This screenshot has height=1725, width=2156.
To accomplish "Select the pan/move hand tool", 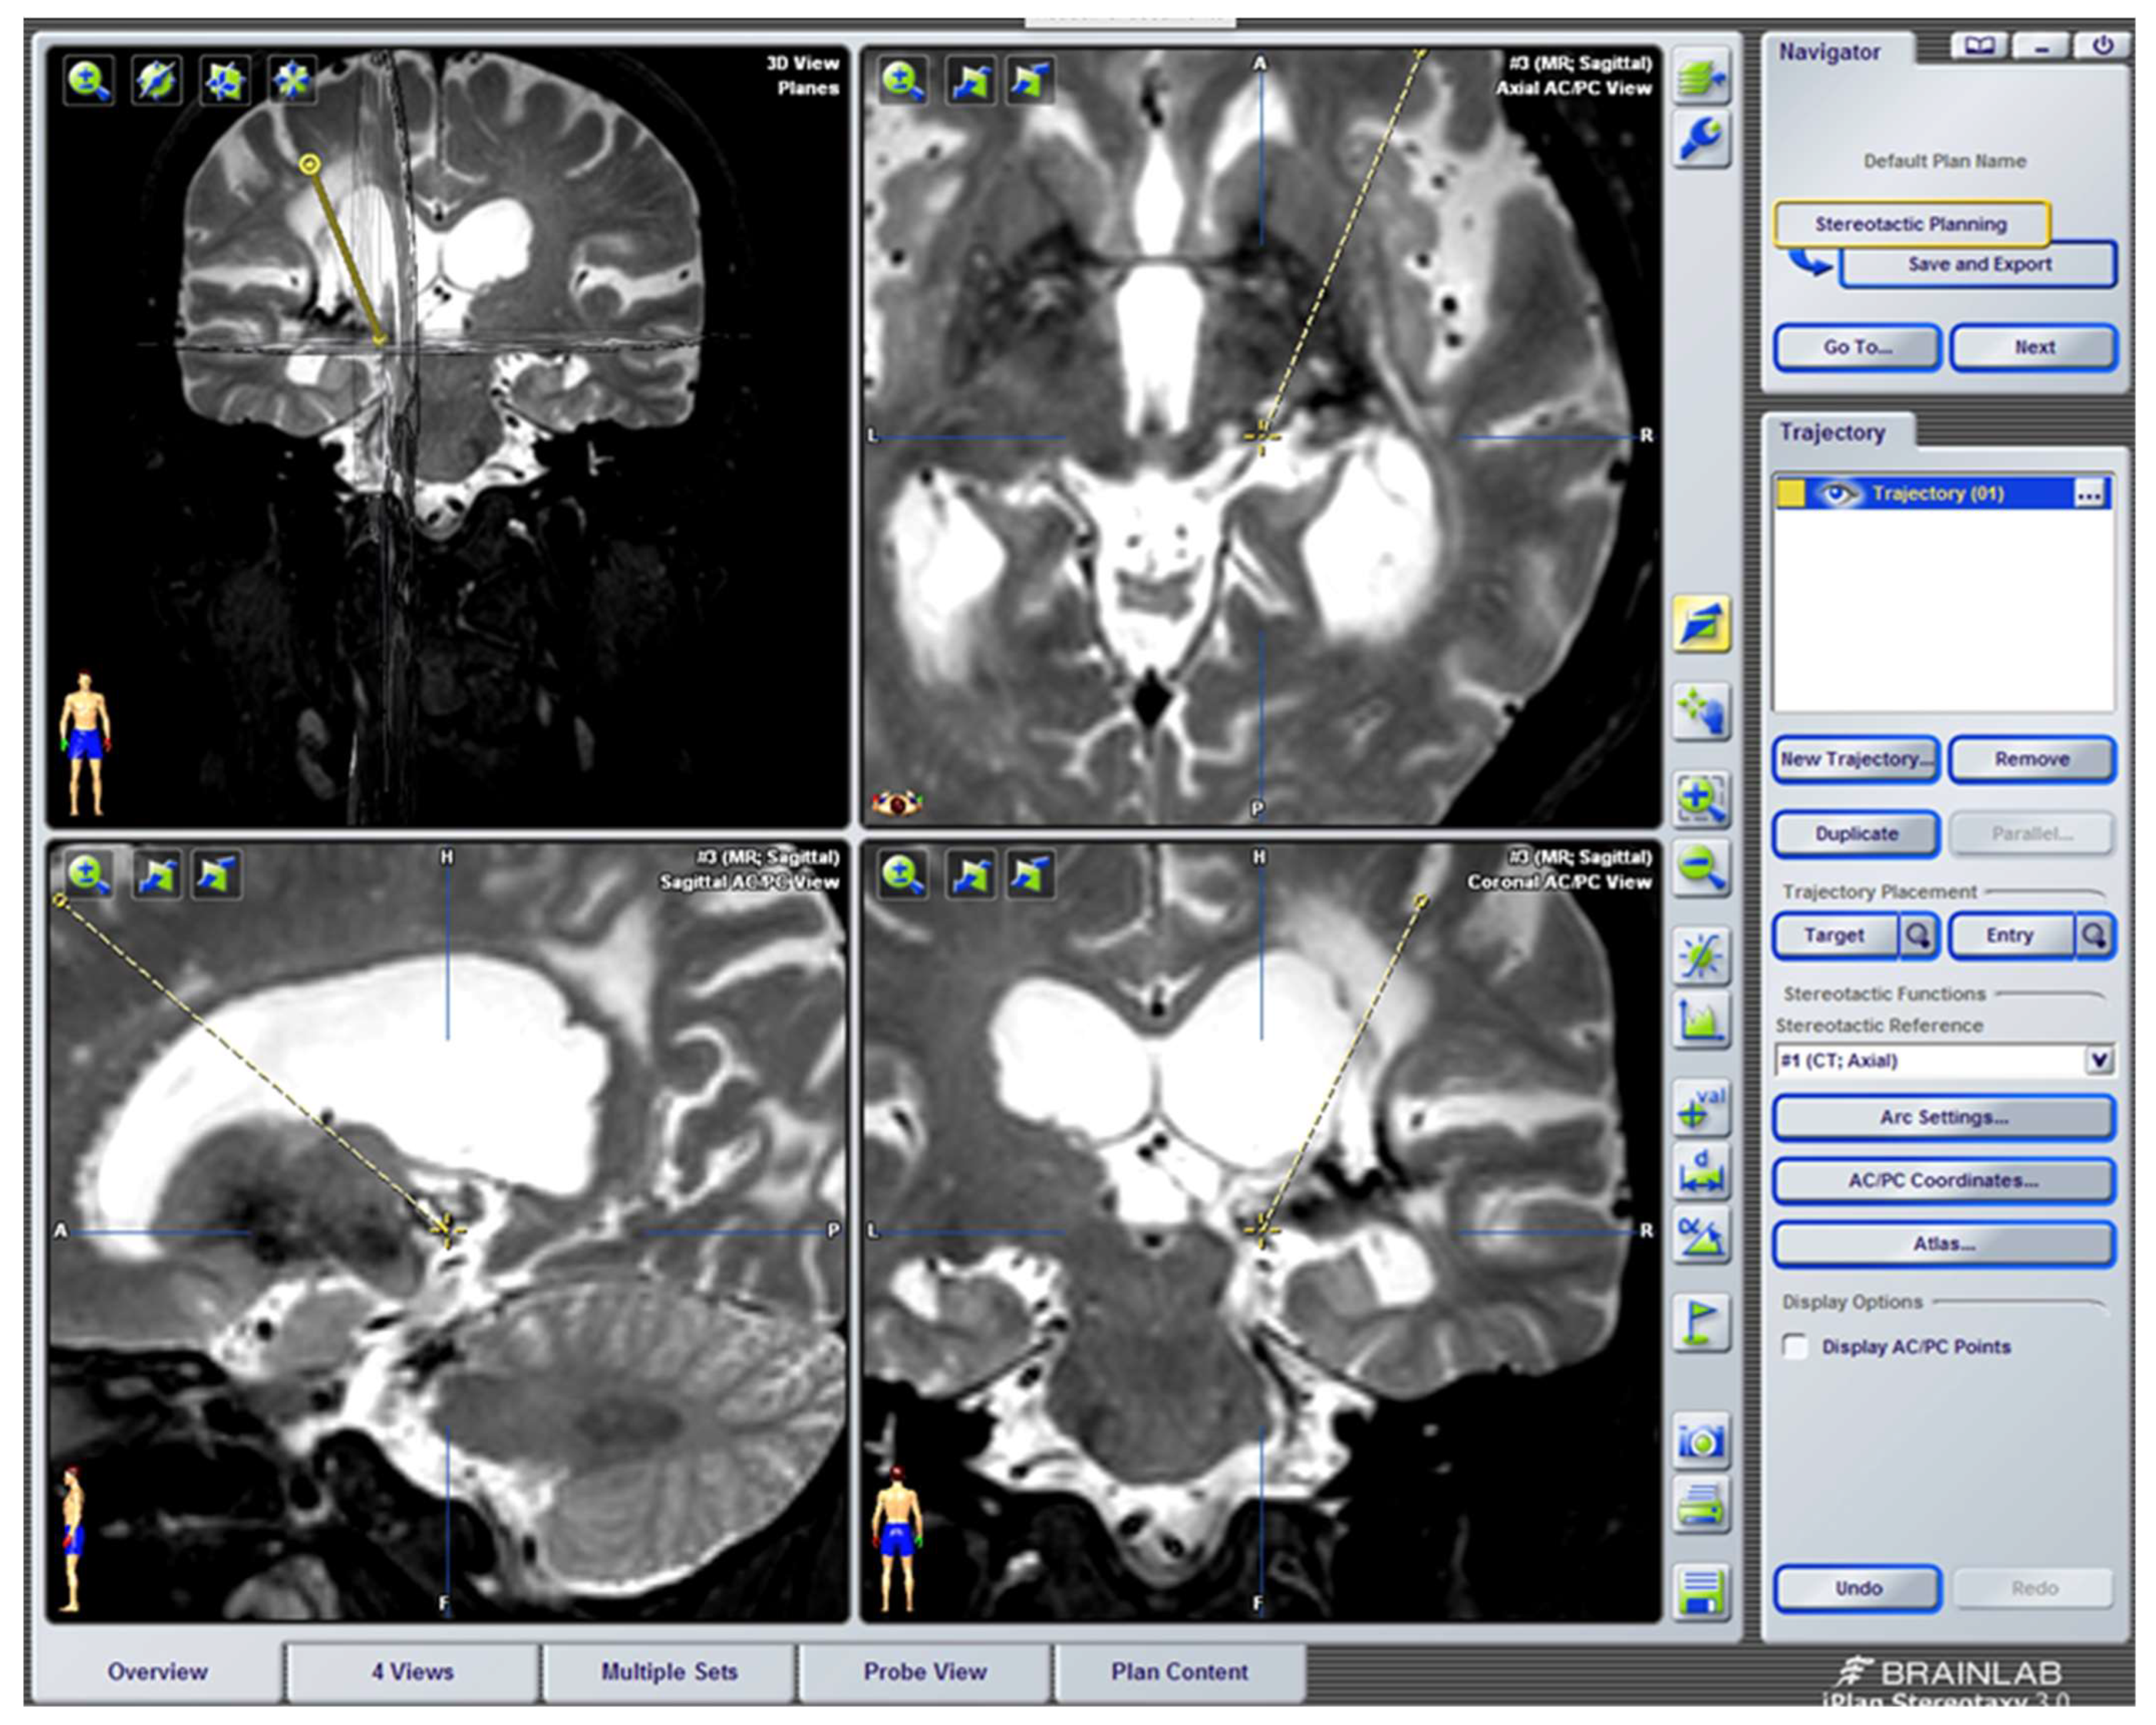I will 1701,711.
